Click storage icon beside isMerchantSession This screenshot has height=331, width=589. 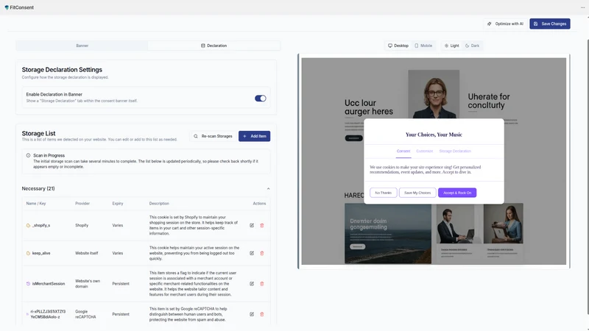point(28,284)
